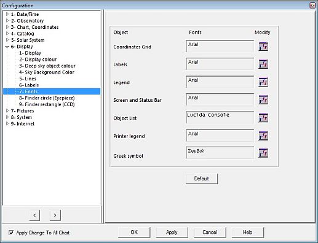Open 4- Sky Background Color page
This screenshot has width=318, height=243.
point(47,72)
